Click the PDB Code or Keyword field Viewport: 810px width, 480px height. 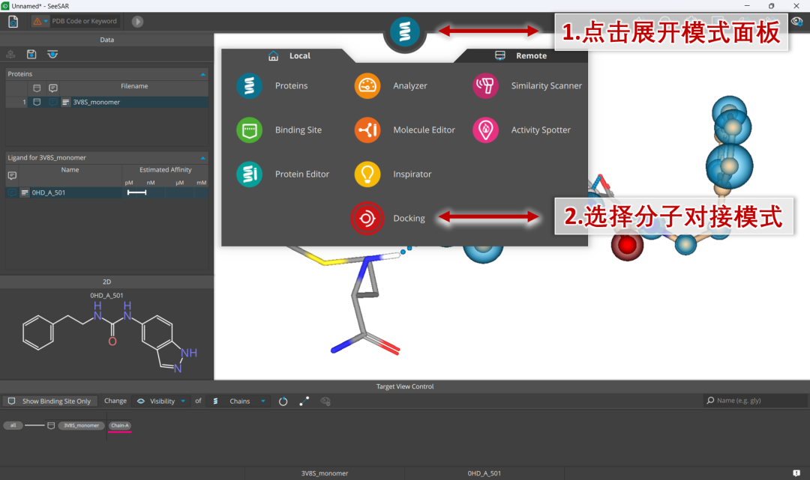[84, 21]
